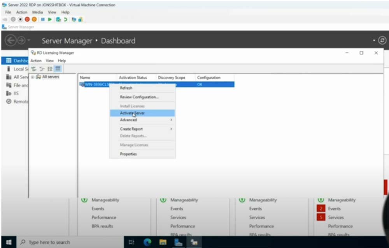Open the red Services alert badge showing 5
This screenshot has height=248, width=389.
[x=321, y=218]
